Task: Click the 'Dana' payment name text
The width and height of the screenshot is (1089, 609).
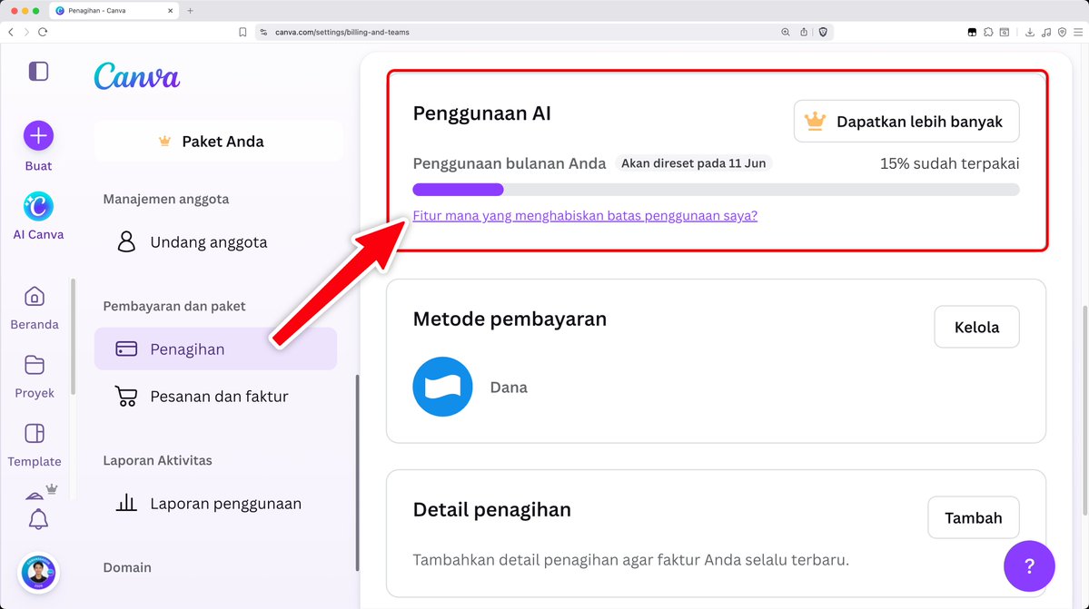Action: click(x=509, y=387)
